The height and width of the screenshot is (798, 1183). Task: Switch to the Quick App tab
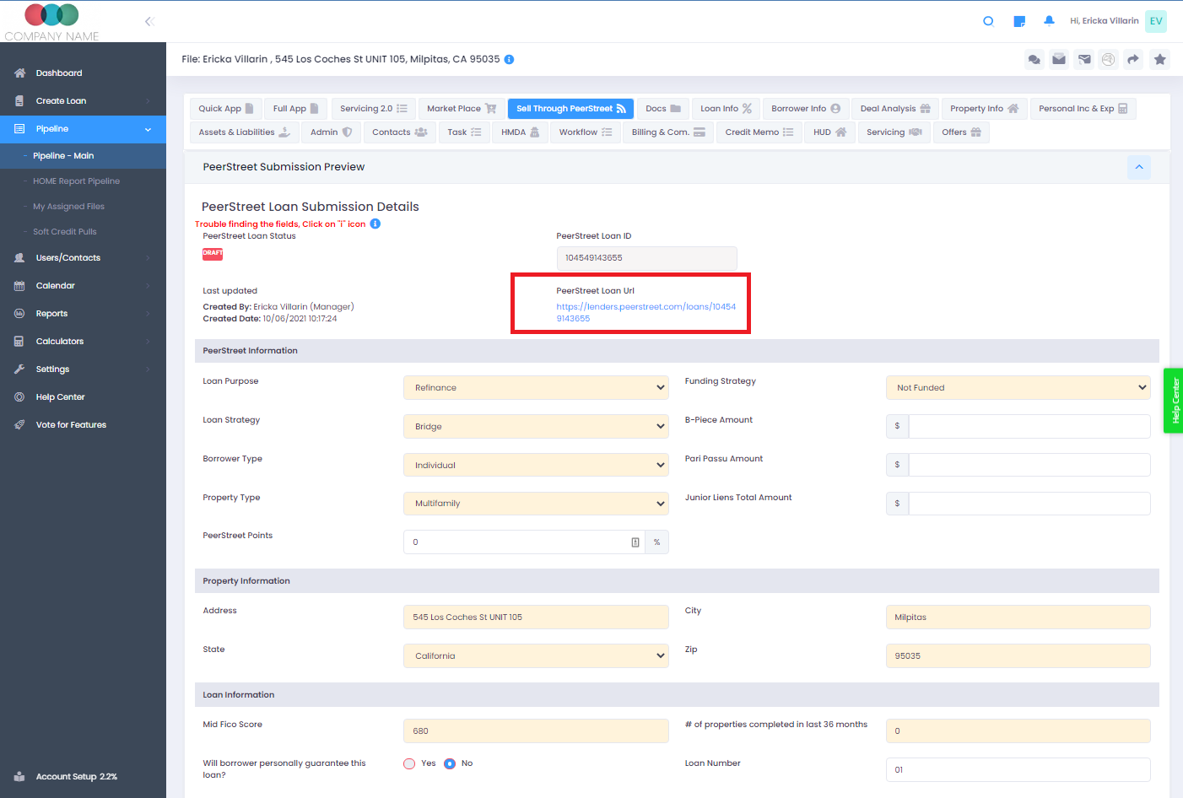(x=225, y=109)
